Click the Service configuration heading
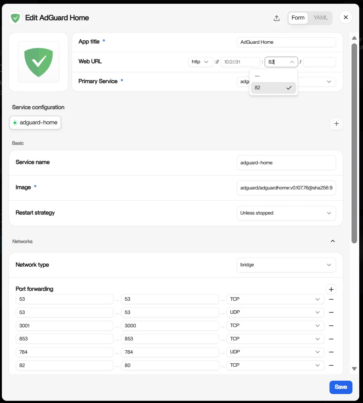The width and height of the screenshot is (363, 403). pyautogui.click(x=38, y=107)
